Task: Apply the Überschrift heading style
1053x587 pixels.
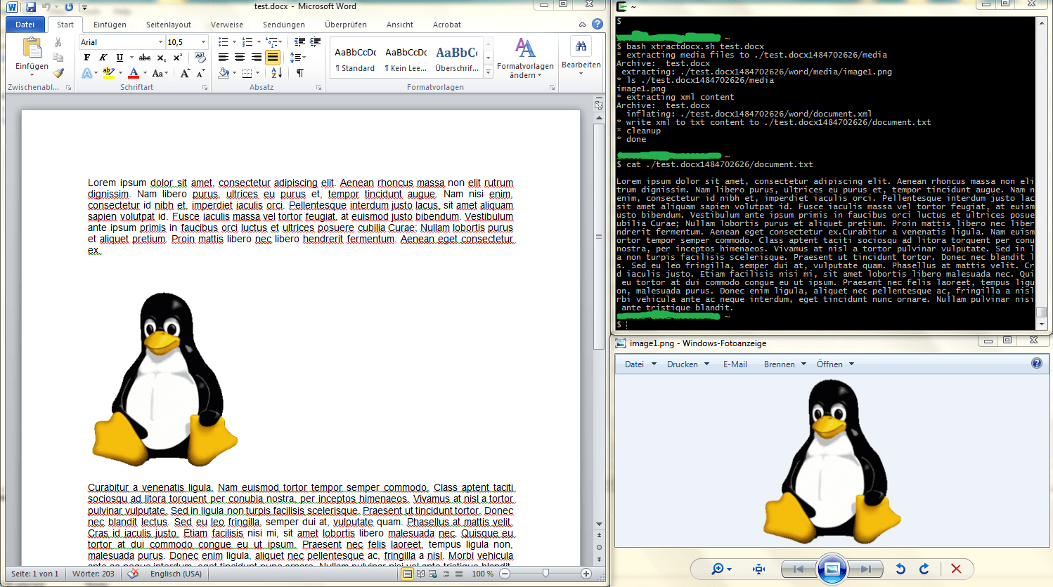Action: (x=457, y=57)
